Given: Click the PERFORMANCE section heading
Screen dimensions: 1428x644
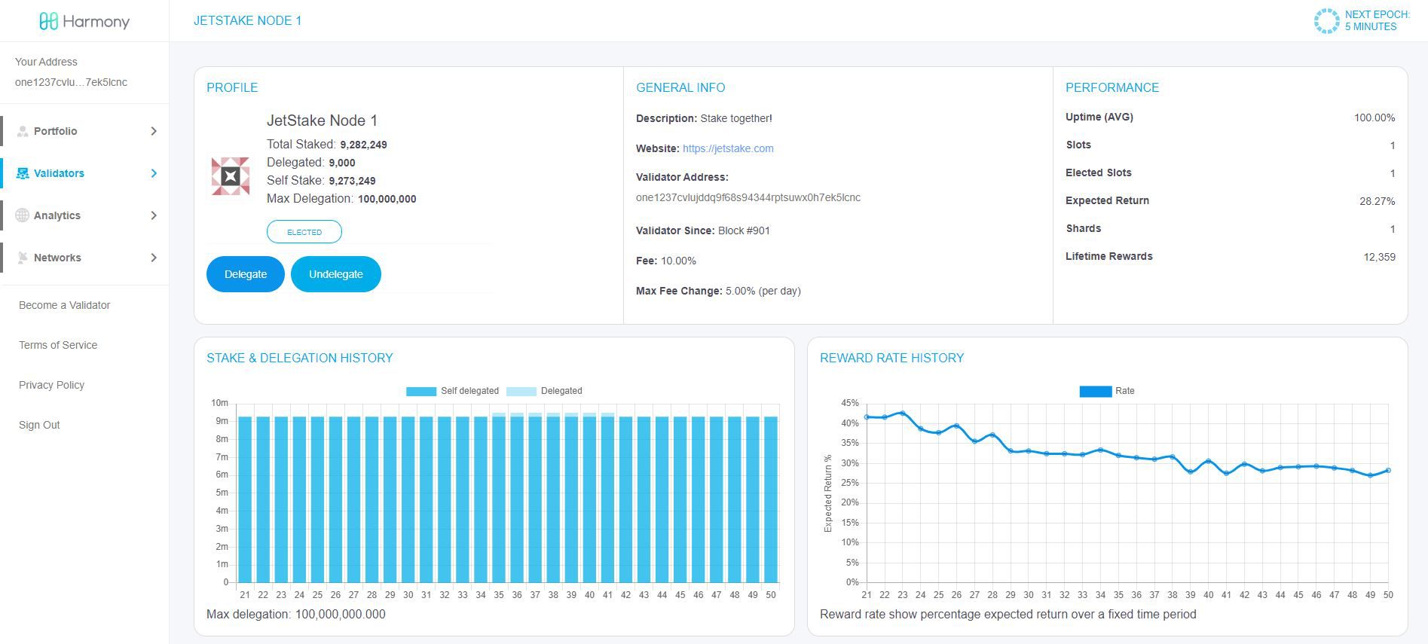Looking at the screenshot, I should [1112, 88].
